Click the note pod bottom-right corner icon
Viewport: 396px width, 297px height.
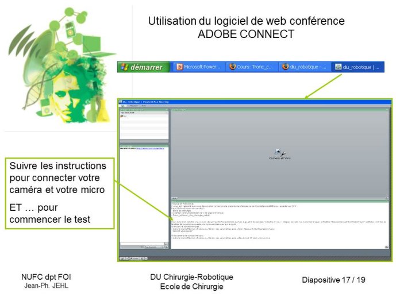click(x=386, y=247)
